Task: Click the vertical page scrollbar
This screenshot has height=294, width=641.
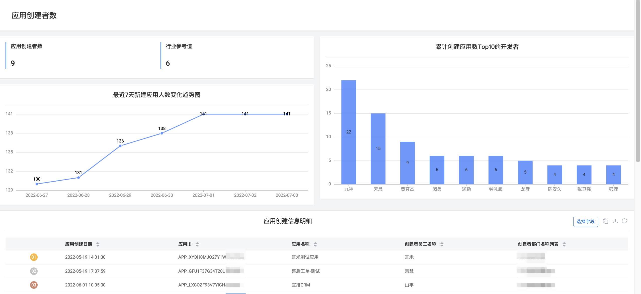Action: (x=638, y=81)
